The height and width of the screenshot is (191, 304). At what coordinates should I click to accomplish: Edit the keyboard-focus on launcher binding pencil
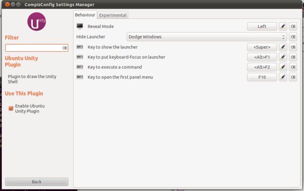click(x=283, y=57)
